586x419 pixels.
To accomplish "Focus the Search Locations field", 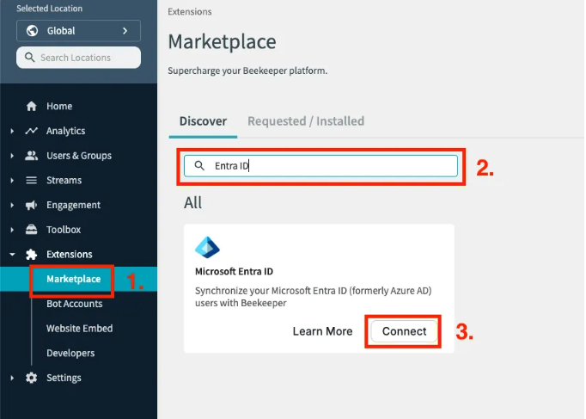I will tap(78, 58).
